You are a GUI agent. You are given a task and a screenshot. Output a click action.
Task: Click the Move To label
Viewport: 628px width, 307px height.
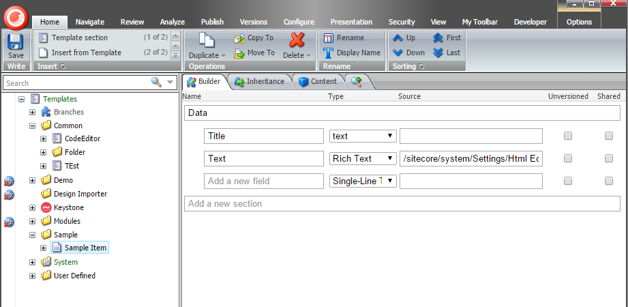coord(261,53)
